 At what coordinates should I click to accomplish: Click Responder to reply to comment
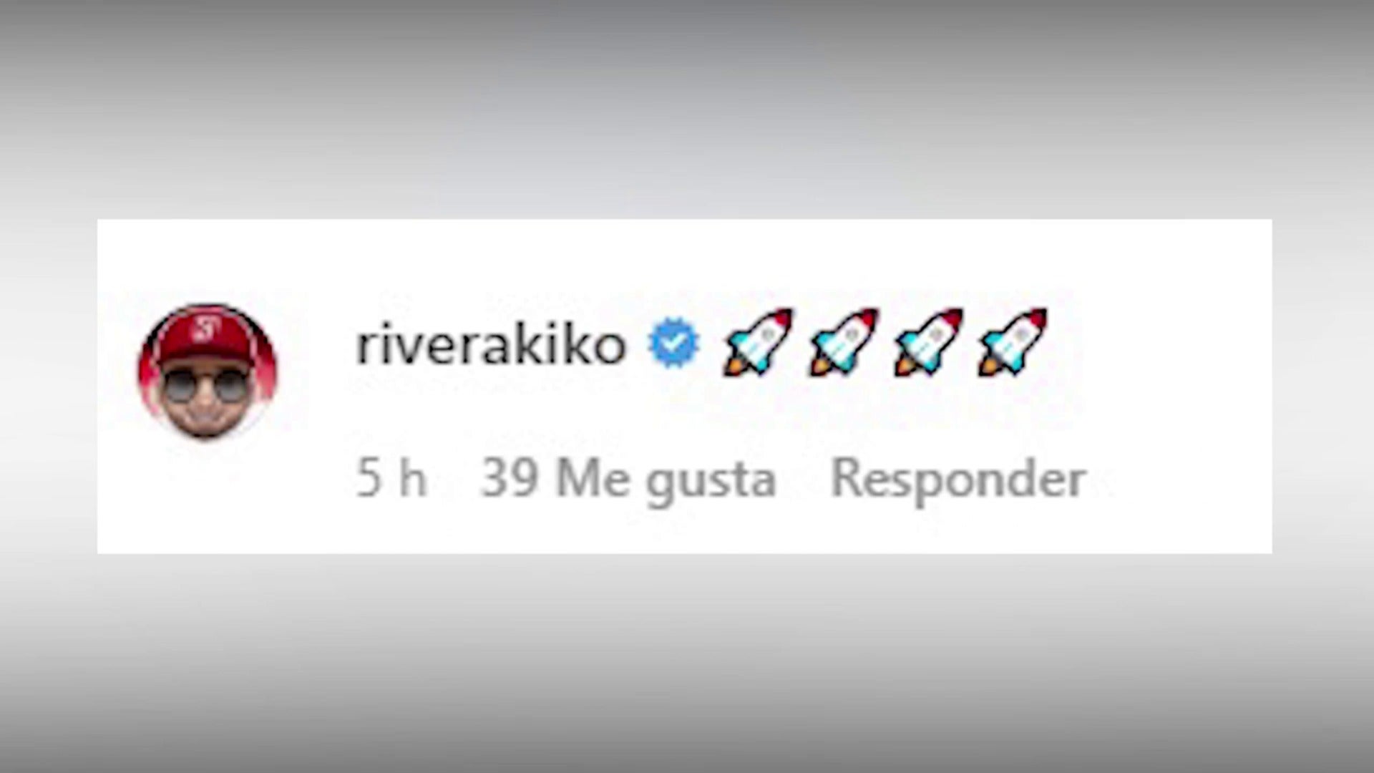[958, 481]
